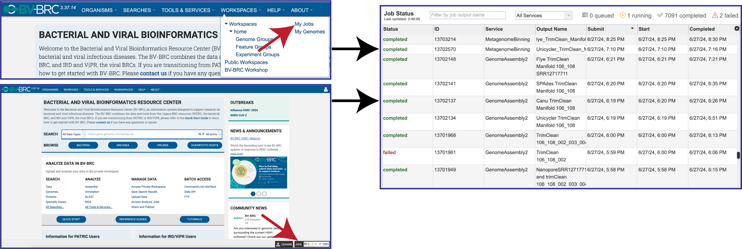This screenshot has height=249, width=742.
Task: Click the completed checkmark icon showing 7091 in status bar
Action: click(x=320, y=244)
